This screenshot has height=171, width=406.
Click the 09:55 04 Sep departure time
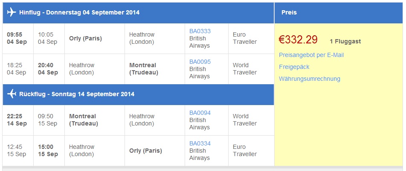pyautogui.click(x=17, y=38)
